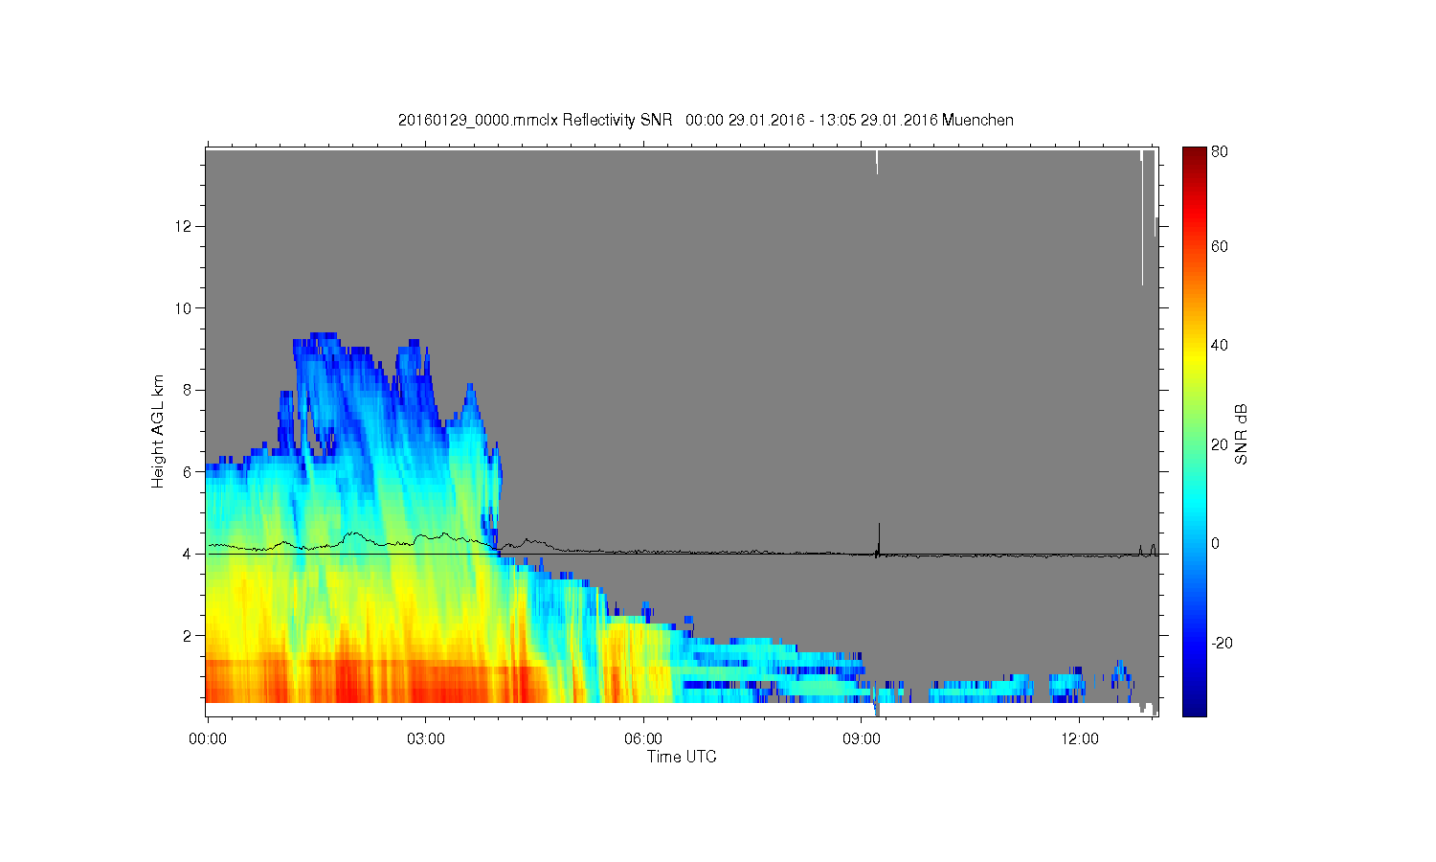Click the height axis label '6'
The image size is (1436, 862).
tap(189, 471)
